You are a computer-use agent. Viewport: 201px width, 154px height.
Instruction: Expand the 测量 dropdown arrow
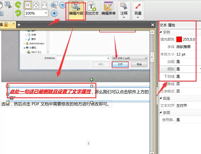pos(138,18)
